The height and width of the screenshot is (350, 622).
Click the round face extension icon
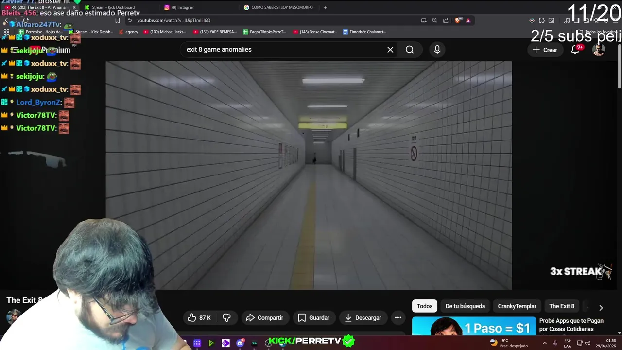pyautogui.click(x=532, y=20)
